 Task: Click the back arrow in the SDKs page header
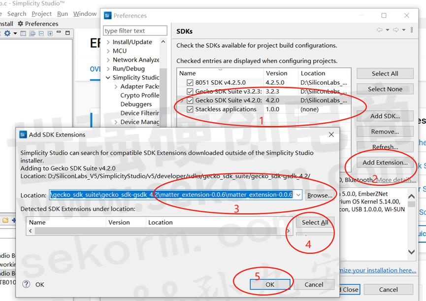click(380, 31)
